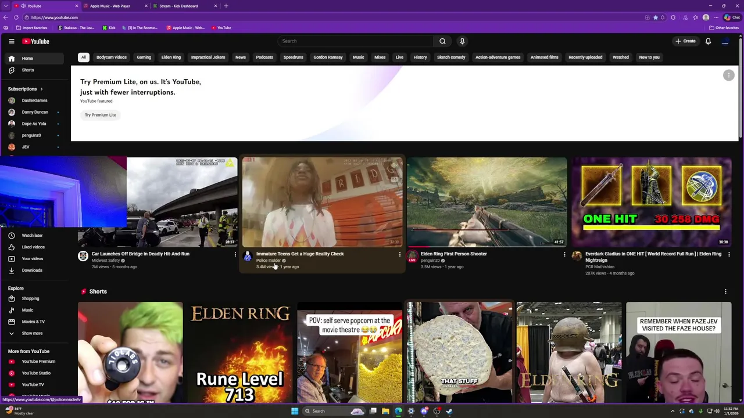The width and height of the screenshot is (744, 418).
Task: Play the Elden Ring First Person Shooter thumbnail
Action: coord(487,201)
